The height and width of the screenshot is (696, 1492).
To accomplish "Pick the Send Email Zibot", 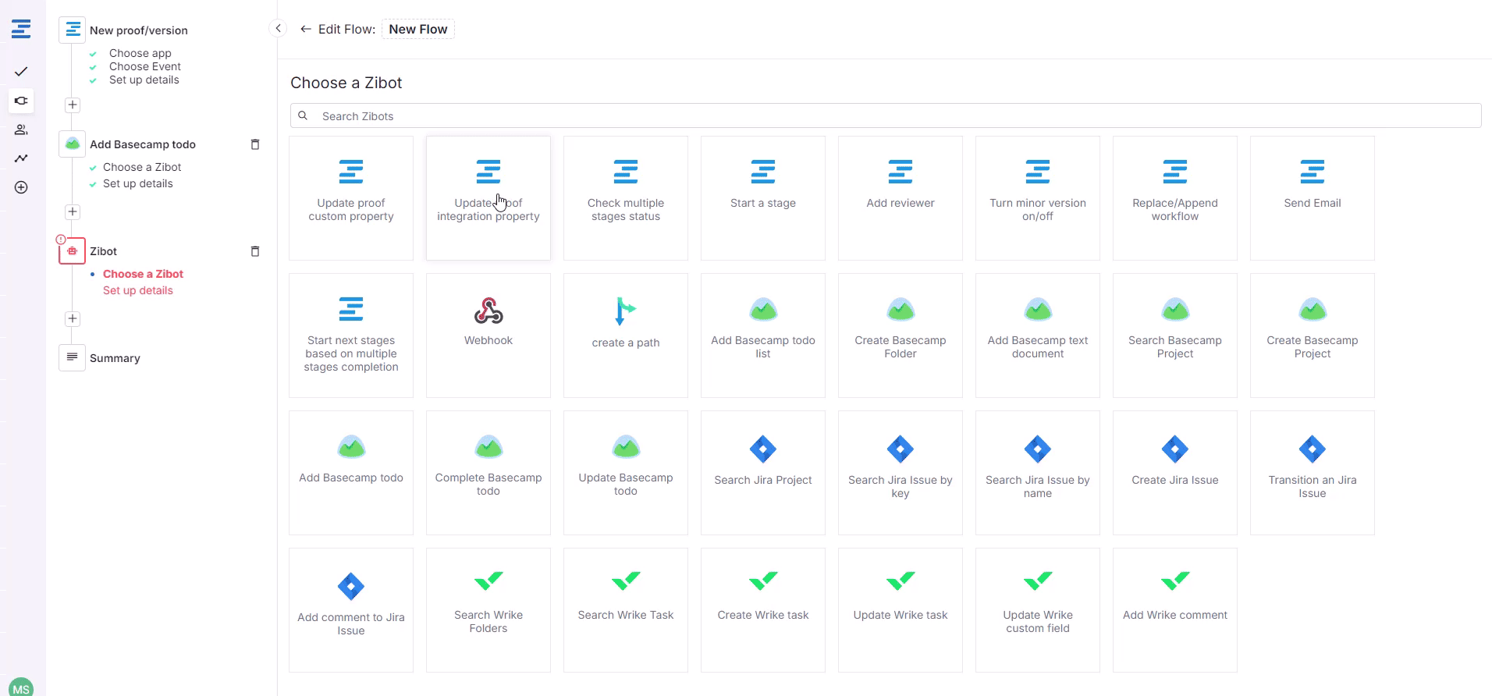I will [x=1313, y=198].
